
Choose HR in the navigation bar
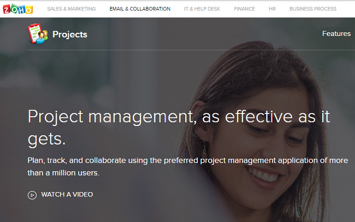(x=272, y=9)
